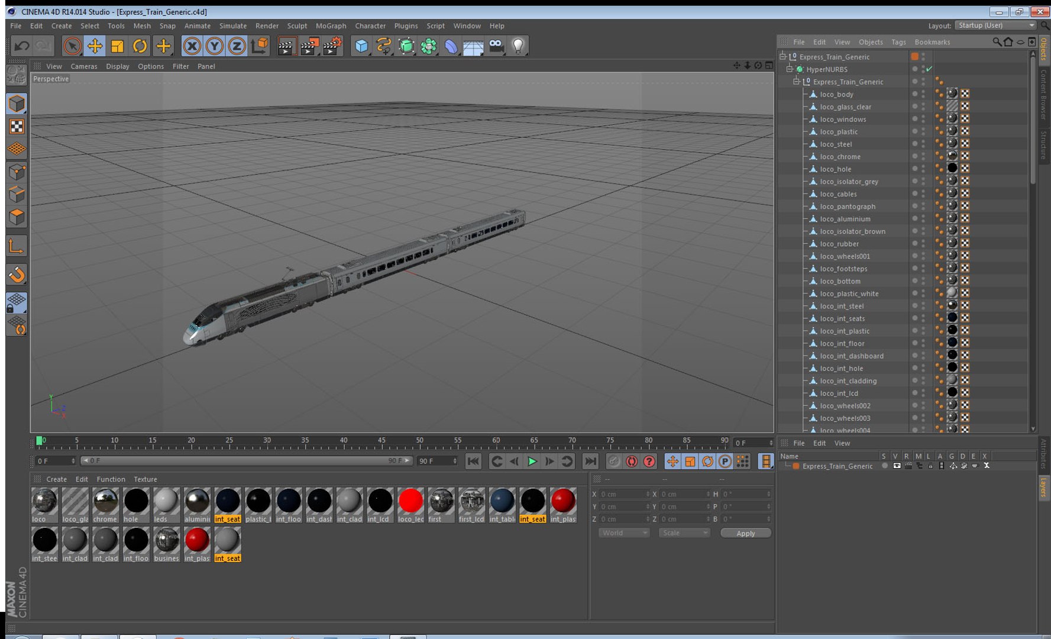
Task: Select Polygons mode icon
Action: [x=17, y=217]
